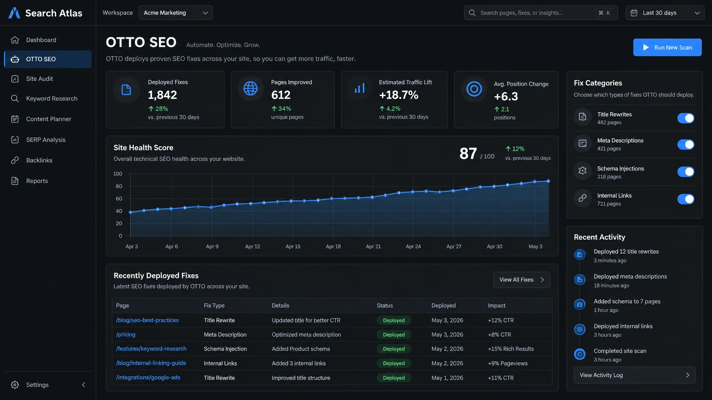Click the Run New Scan button
The width and height of the screenshot is (712, 400).
[667, 47]
